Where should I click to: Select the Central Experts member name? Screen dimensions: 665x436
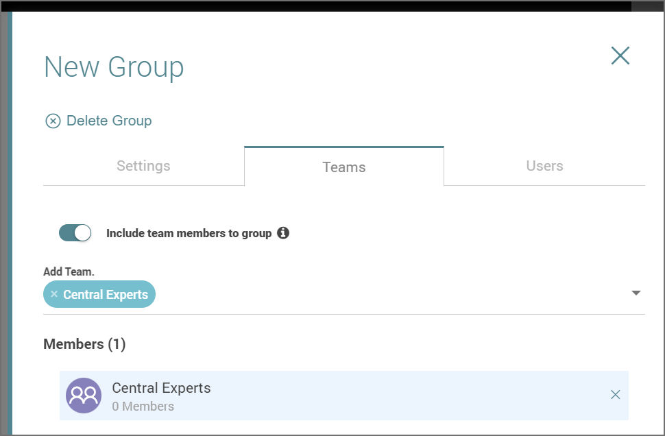(161, 387)
